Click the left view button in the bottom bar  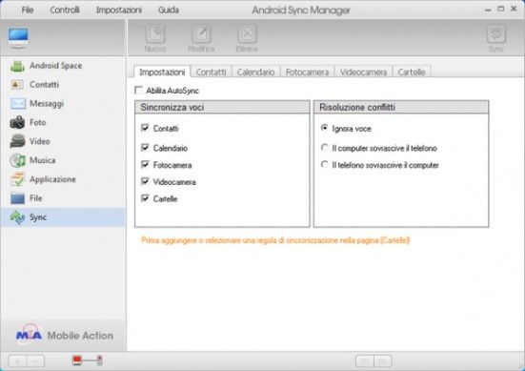point(365,361)
